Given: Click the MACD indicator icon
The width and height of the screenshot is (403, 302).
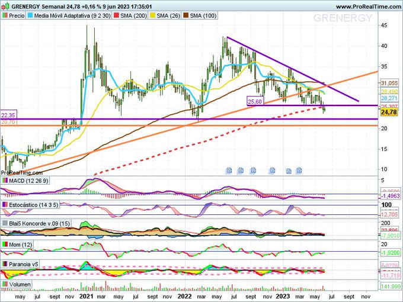Looking at the screenshot, I should pyautogui.click(x=5, y=181).
